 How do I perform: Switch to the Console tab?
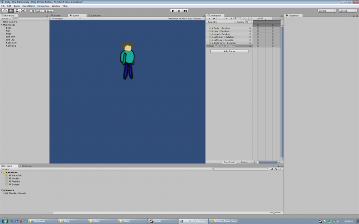pyautogui.click(x=26, y=166)
